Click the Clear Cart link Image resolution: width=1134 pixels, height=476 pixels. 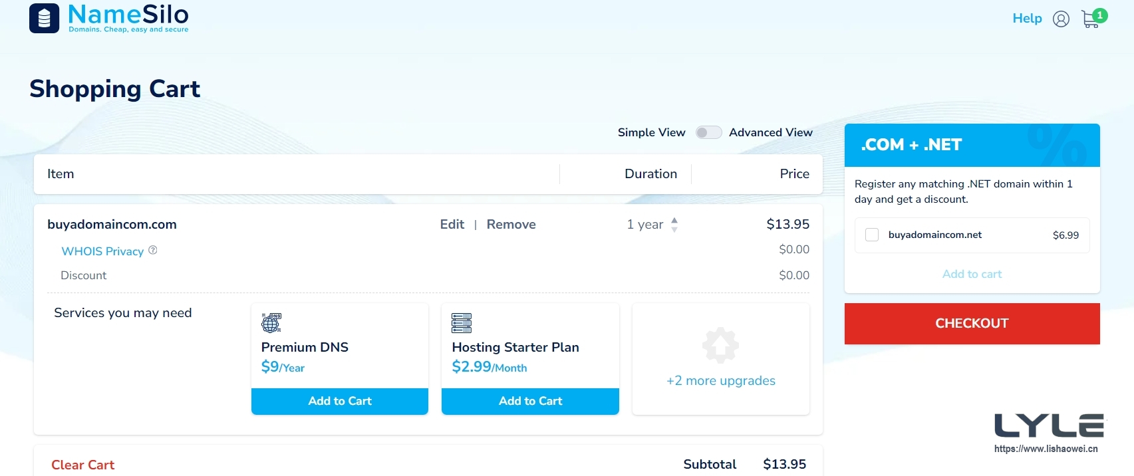pyautogui.click(x=82, y=465)
